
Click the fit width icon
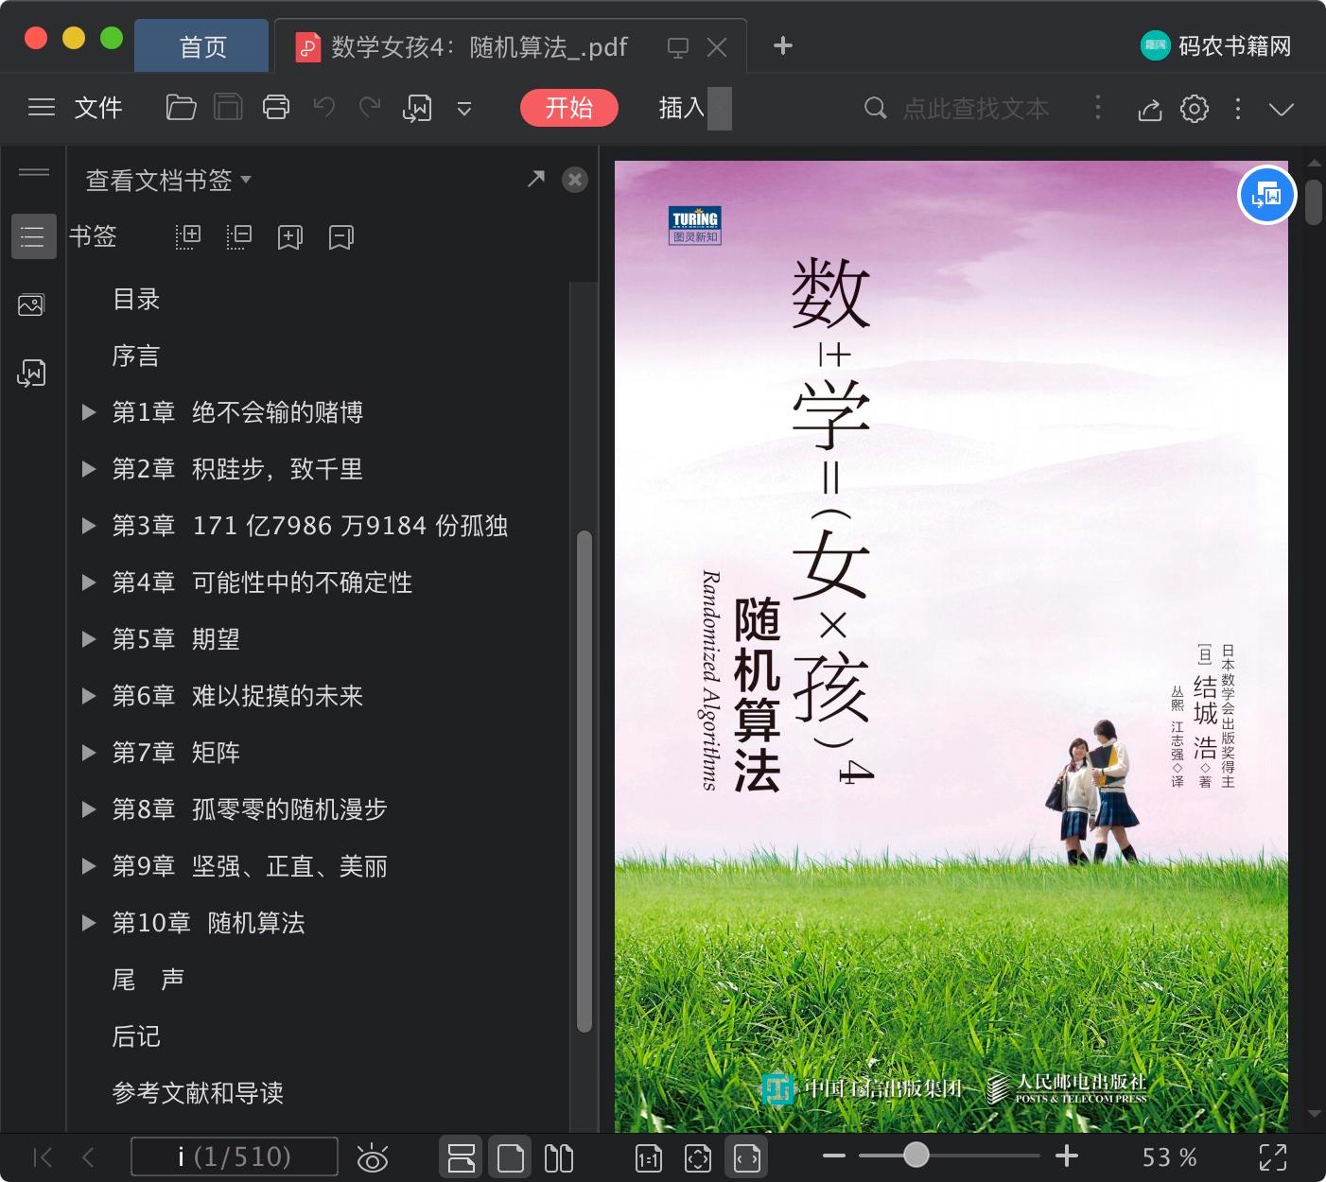(x=747, y=1157)
